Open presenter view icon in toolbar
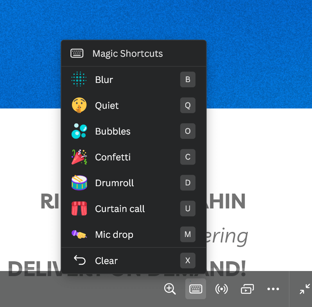The height and width of the screenshot is (307, 312). point(247,289)
